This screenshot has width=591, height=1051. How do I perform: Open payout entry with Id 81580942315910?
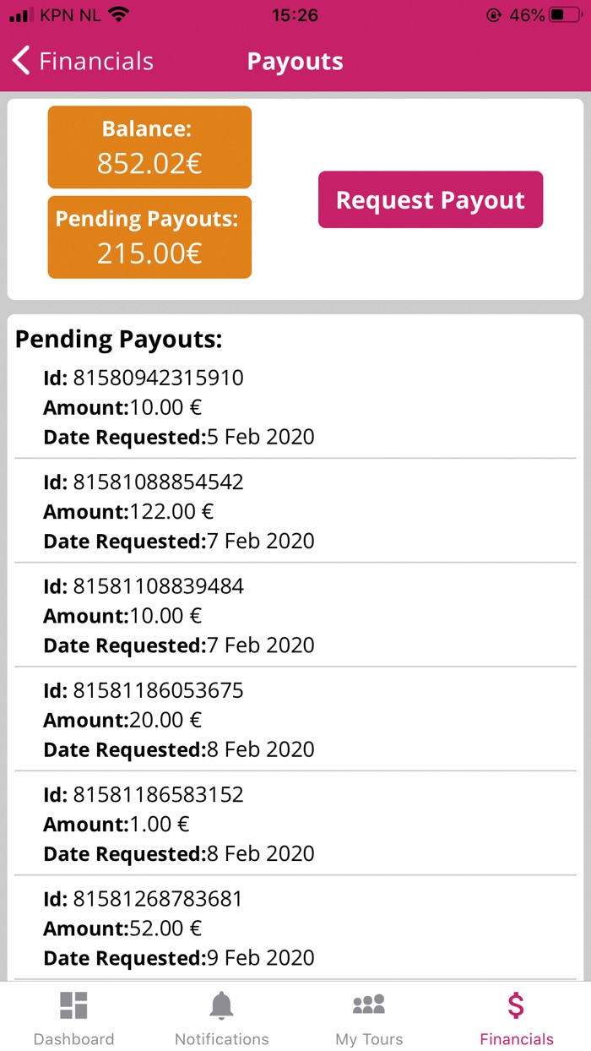(295, 407)
